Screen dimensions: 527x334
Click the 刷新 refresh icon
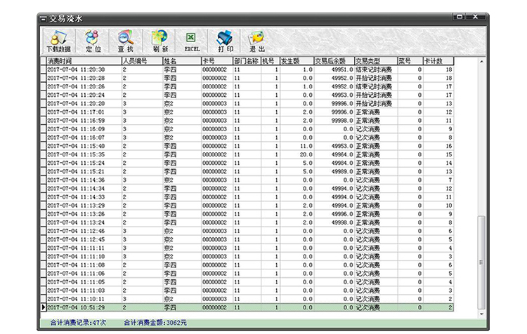(160, 41)
